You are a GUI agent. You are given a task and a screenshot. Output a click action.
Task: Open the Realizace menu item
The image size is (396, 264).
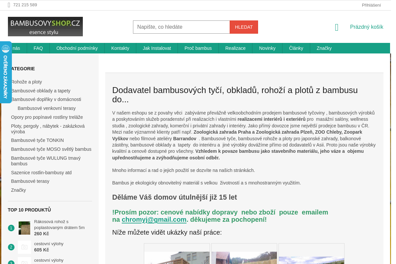pos(235,48)
